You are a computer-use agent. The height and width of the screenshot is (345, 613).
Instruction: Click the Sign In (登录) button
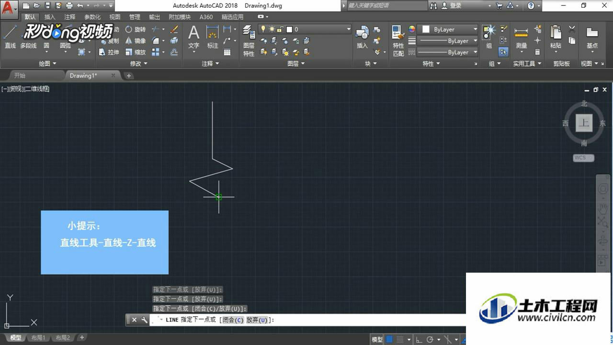pos(452,6)
